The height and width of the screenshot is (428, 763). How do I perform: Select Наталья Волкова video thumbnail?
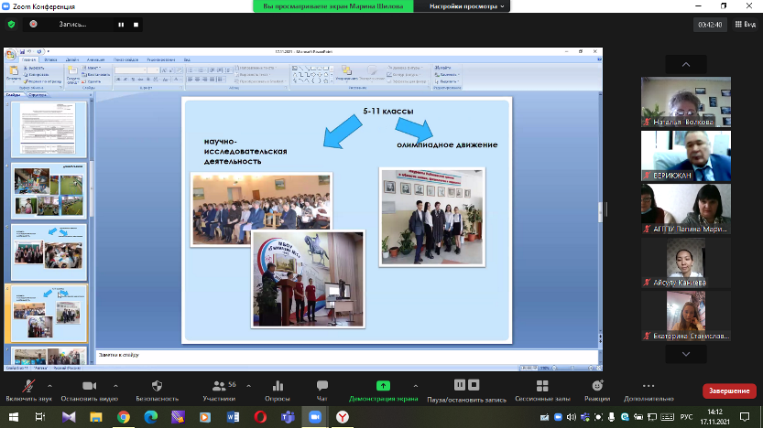coord(686,100)
